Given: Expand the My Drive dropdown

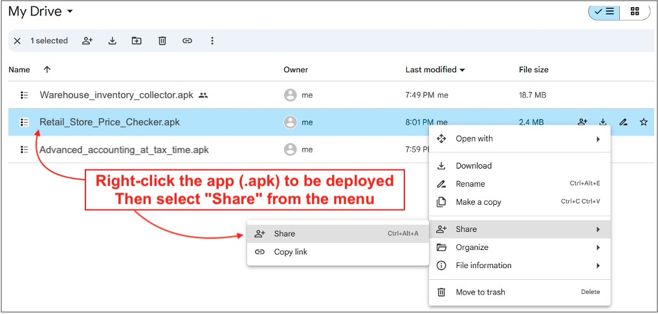Looking at the screenshot, I should (70, 12).
